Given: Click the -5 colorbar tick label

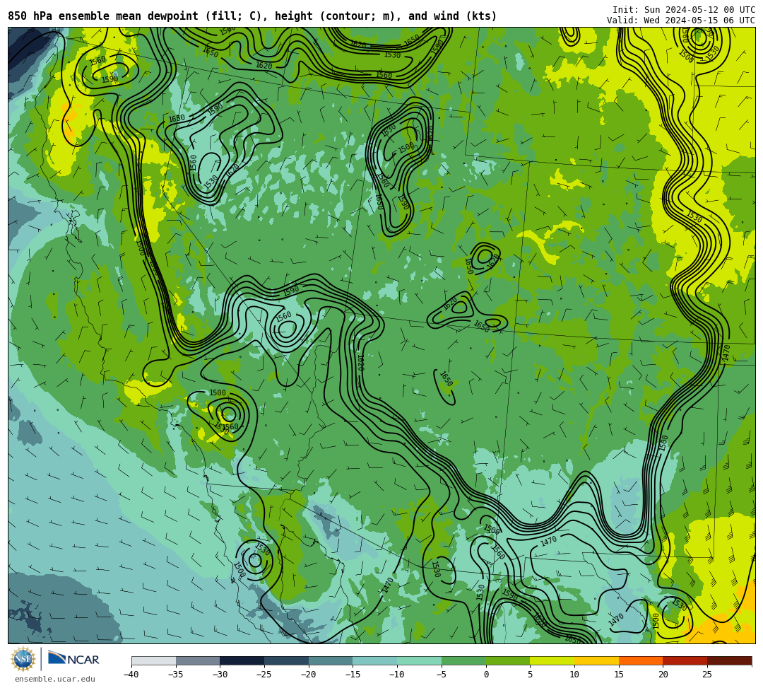Looking at the screenshot, I should coord(442,675).
